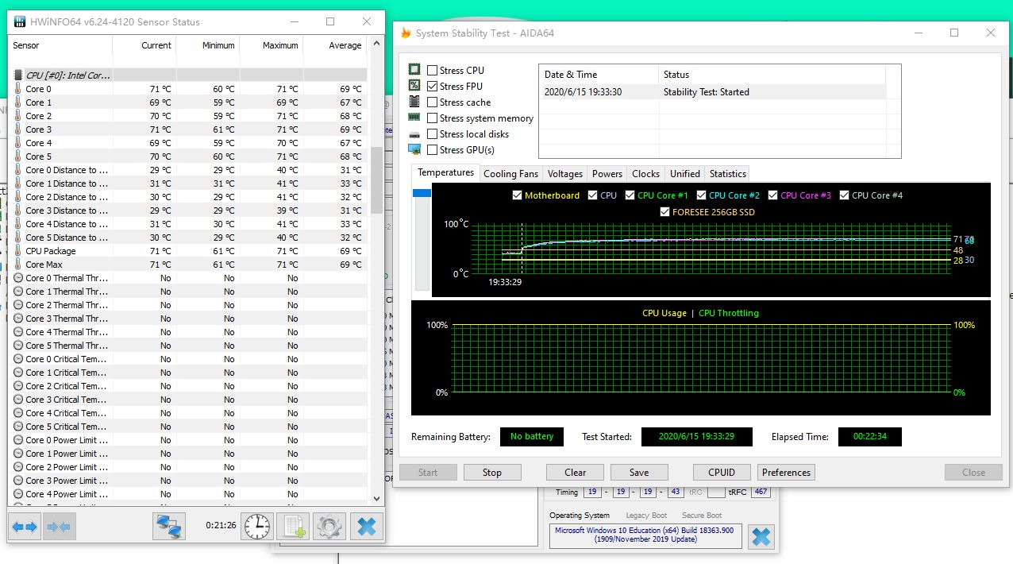This screenshot has height=564, width=1013.
Task: Click the Maximum column header
Action: (x=279, y=46)
